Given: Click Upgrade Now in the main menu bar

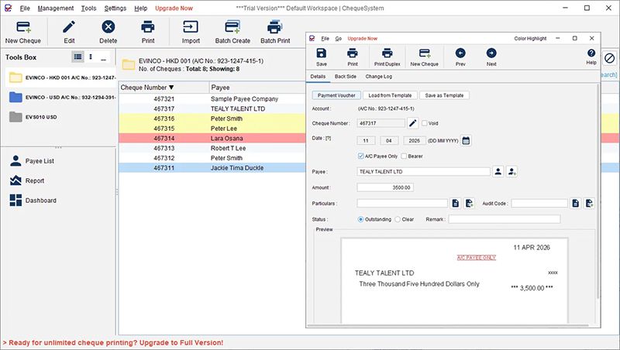Looking at the screenshot, I should click(174, 9).
